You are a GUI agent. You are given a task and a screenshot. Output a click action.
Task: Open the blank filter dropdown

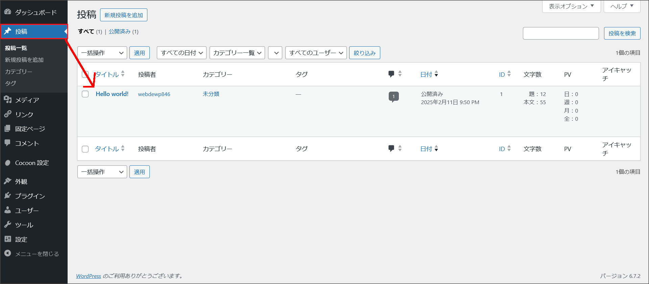coord(275,53)
